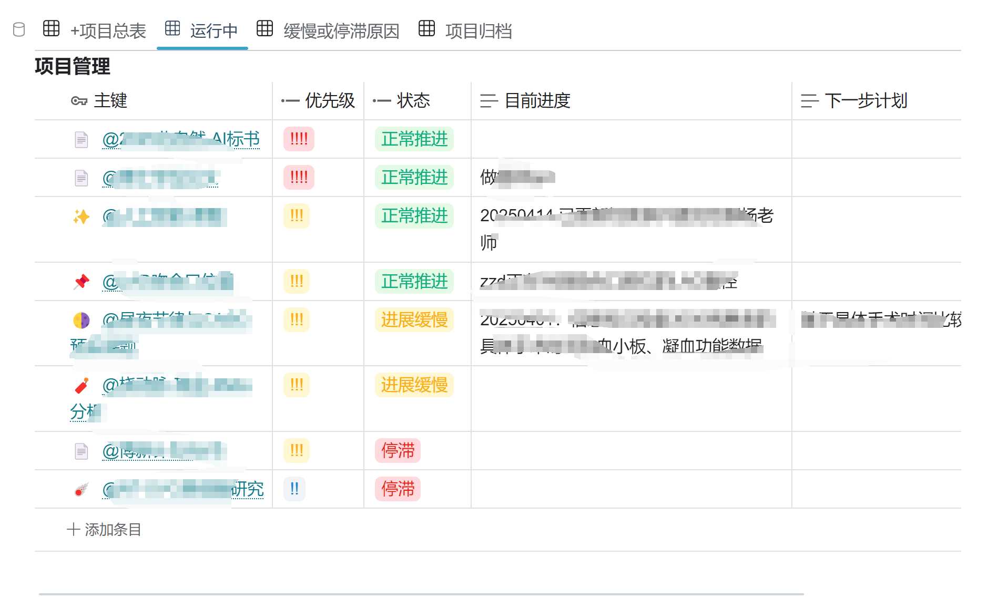
Task: Click the !!!! priority tag in the AI标书 row
Action: (299, 139)
